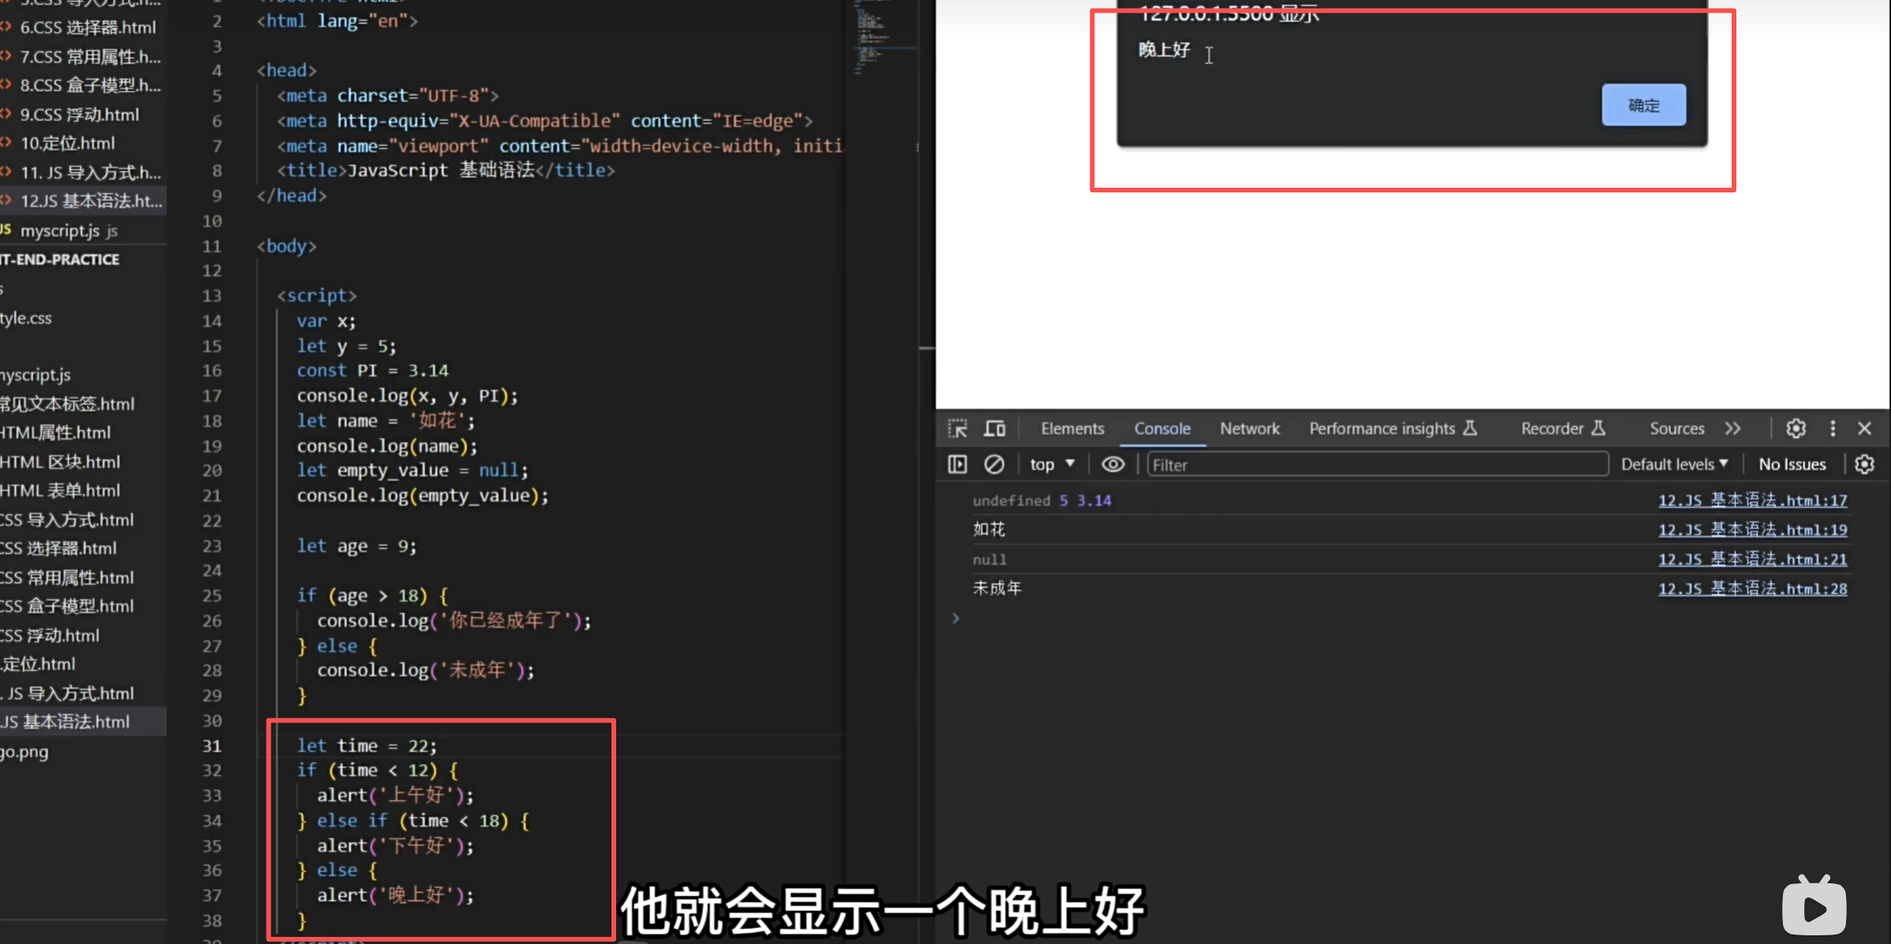Open the Sources tab
The image size is (1891, 944).
click(x=1676, y=428)
